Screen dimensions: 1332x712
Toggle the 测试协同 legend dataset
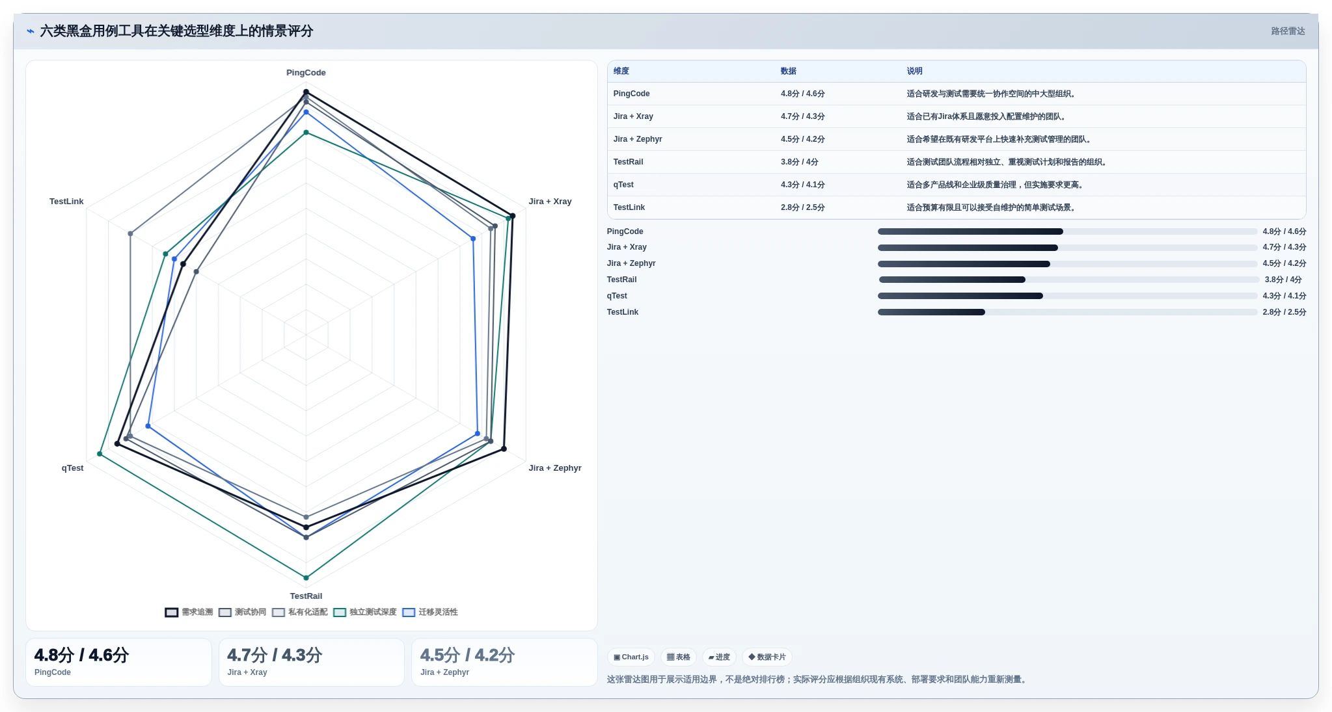point(242,612)
